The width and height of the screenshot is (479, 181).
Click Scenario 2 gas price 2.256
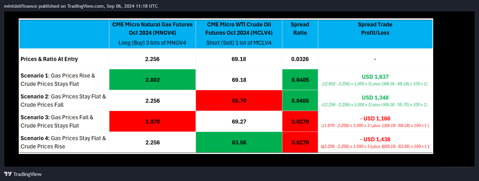(152, 101)
